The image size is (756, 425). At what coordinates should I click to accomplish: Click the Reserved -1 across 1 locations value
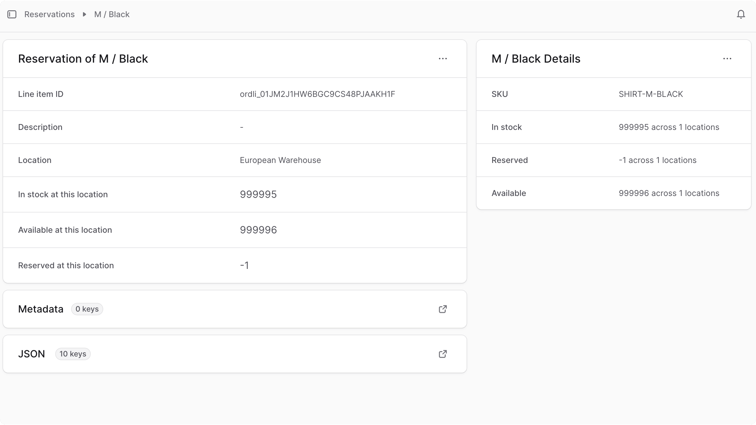tap(657, 160)
